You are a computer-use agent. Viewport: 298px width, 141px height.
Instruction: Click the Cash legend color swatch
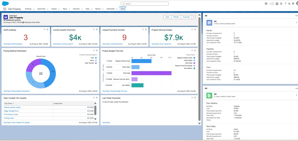pyautogui.click(x=96, y=58)
